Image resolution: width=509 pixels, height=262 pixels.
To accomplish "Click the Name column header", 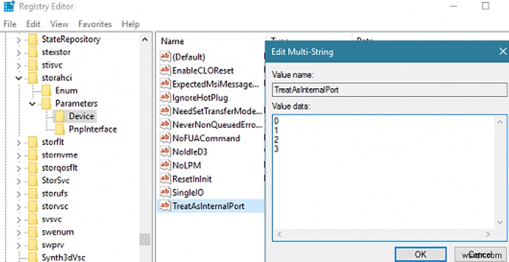I will 173,41.
